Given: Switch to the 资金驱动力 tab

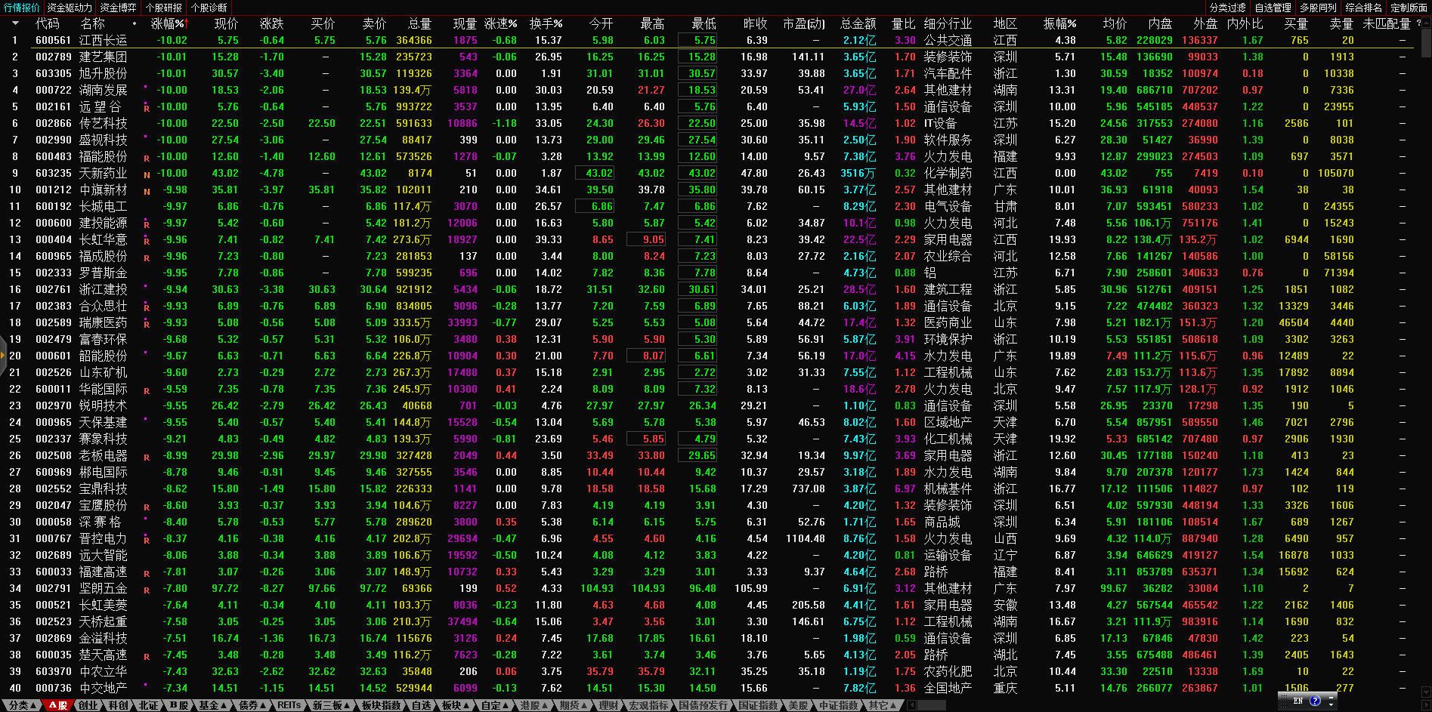Looking at the screenshot, I should click(x=70, y=8).
